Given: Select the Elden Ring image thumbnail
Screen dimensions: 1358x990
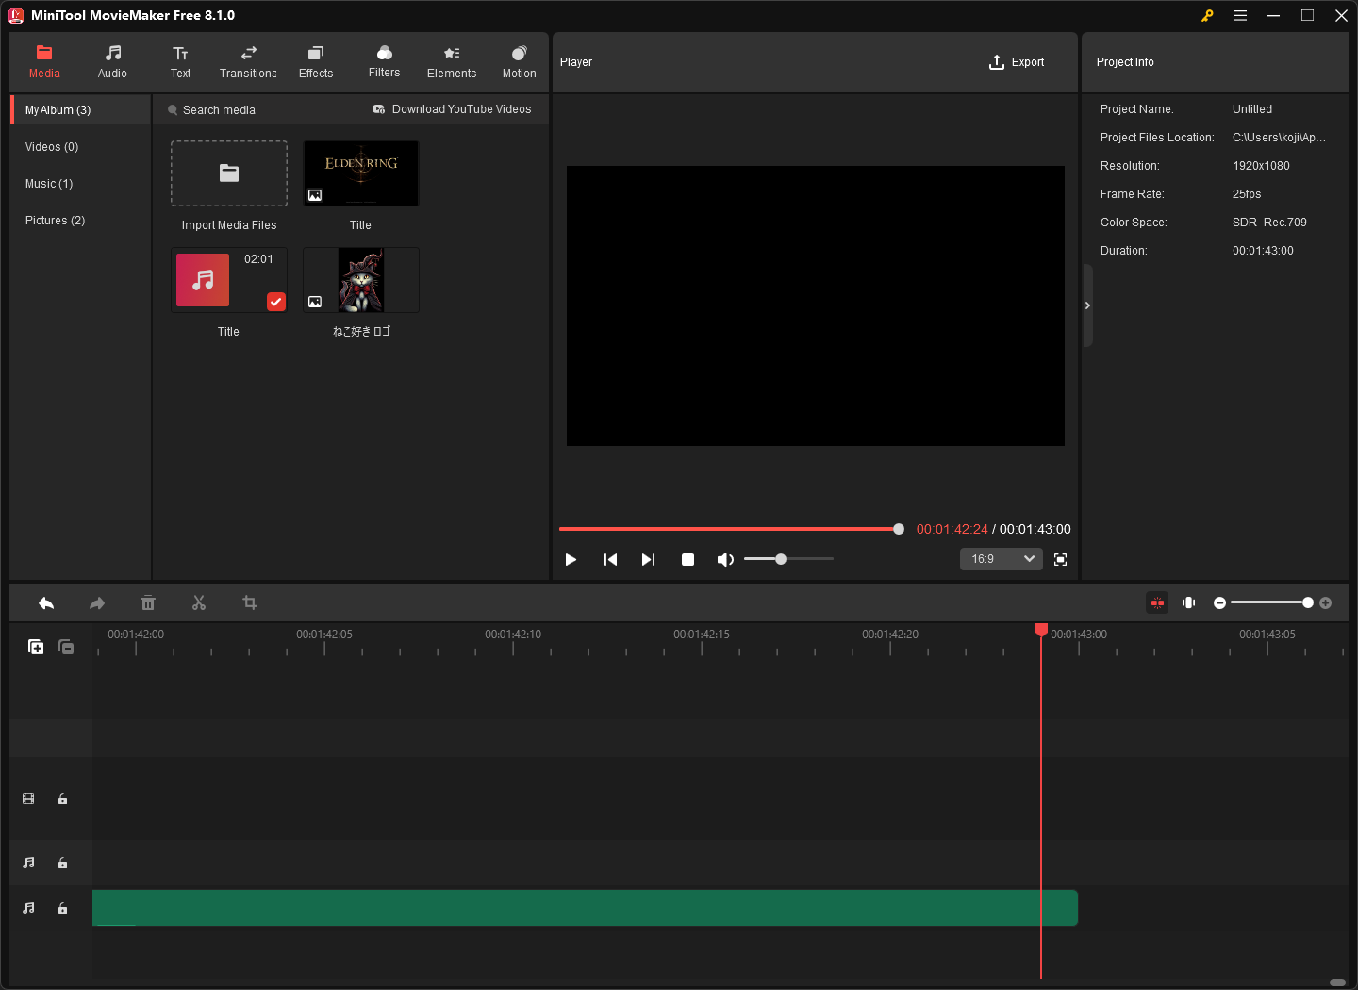Looking at the screenshot, I should (x=361, y=173).
